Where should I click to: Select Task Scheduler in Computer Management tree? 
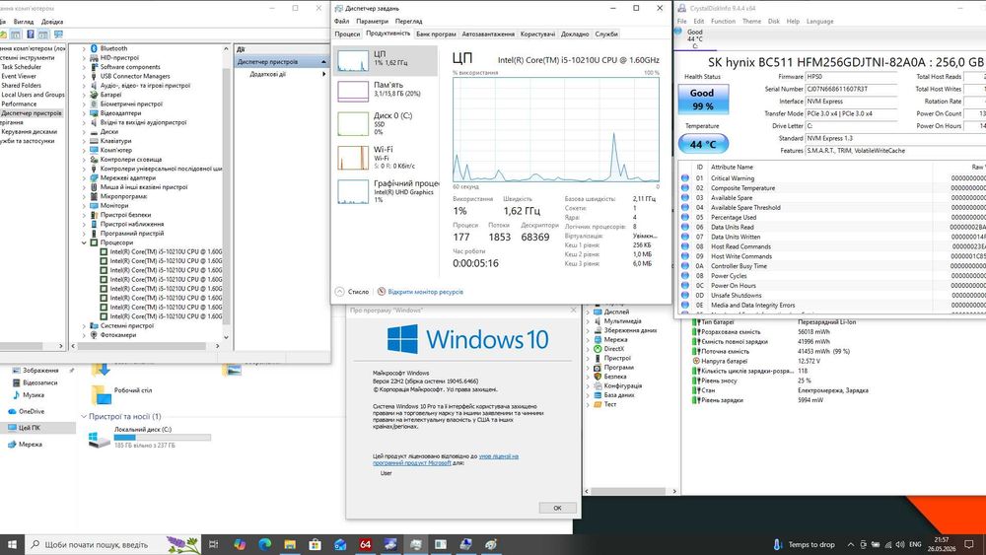click(x=22, y=67)
